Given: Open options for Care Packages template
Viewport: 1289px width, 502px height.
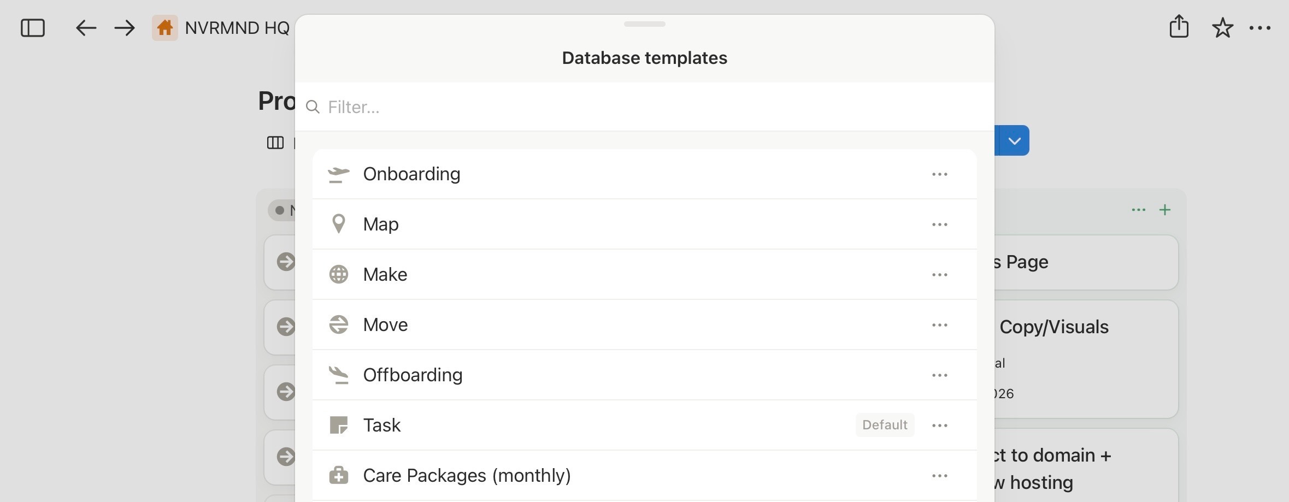Looking at the screenshot, I should click(939, 476).
